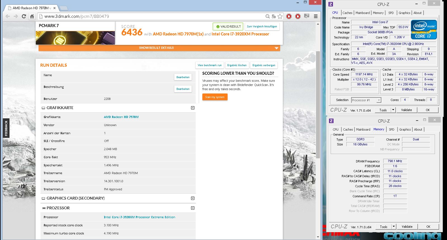The width and height of the screenshot is (447, 240).
Task: Click the browser address bar URL
Action: [x=77, y=16]
